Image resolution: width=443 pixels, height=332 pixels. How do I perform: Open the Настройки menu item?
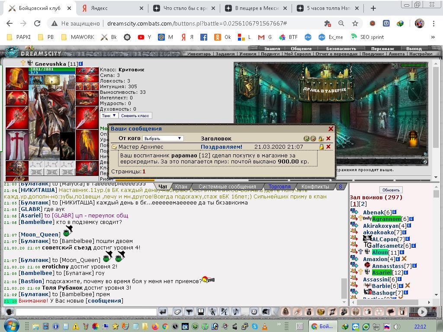click(x=421, y=54)
